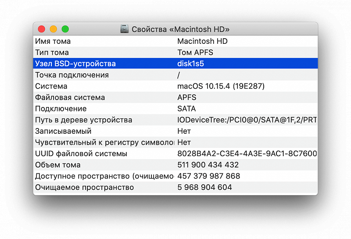Close the Macintosh HD properties window
Viewport: 351px width, 239px height.
click(42, 29)
